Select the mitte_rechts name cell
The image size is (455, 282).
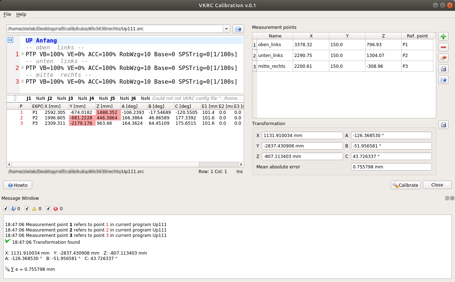click(275, 66)
